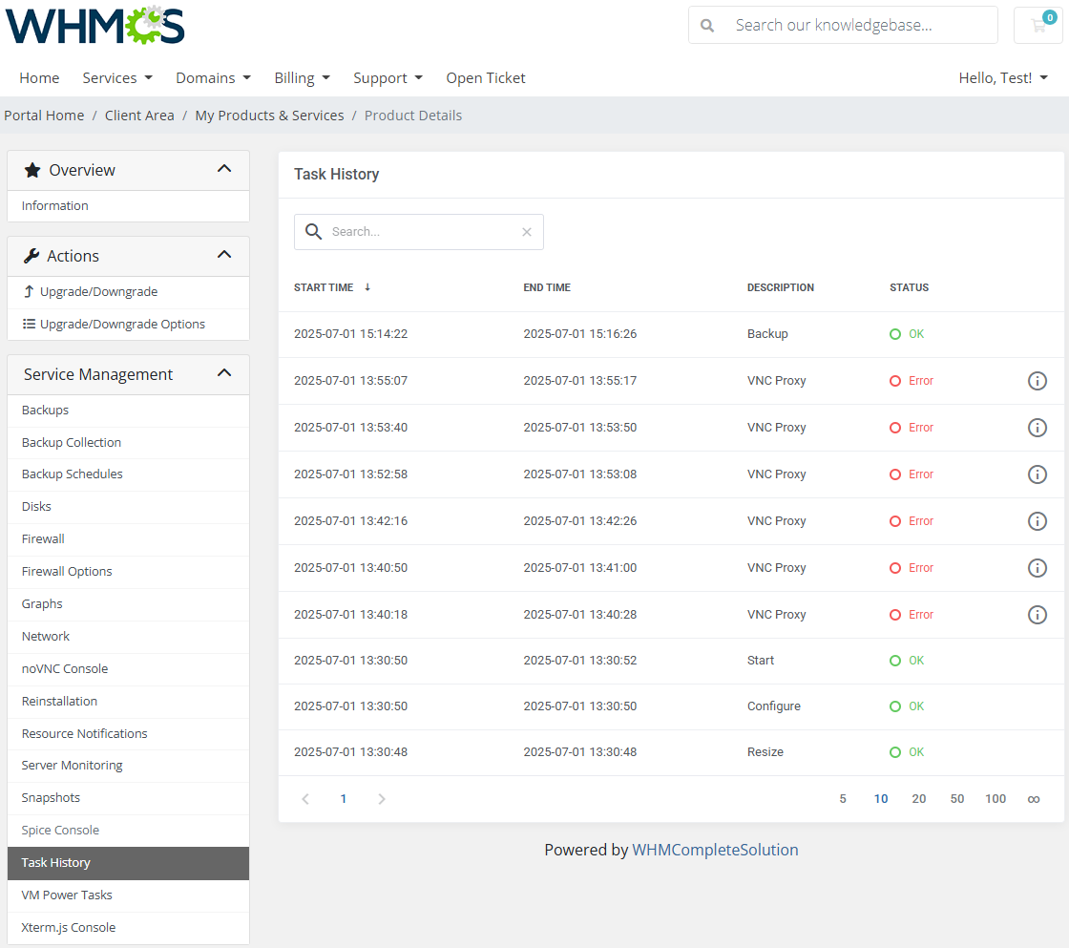
Task: Open Backup Collection in the sidebar
Action: (128, 443)
